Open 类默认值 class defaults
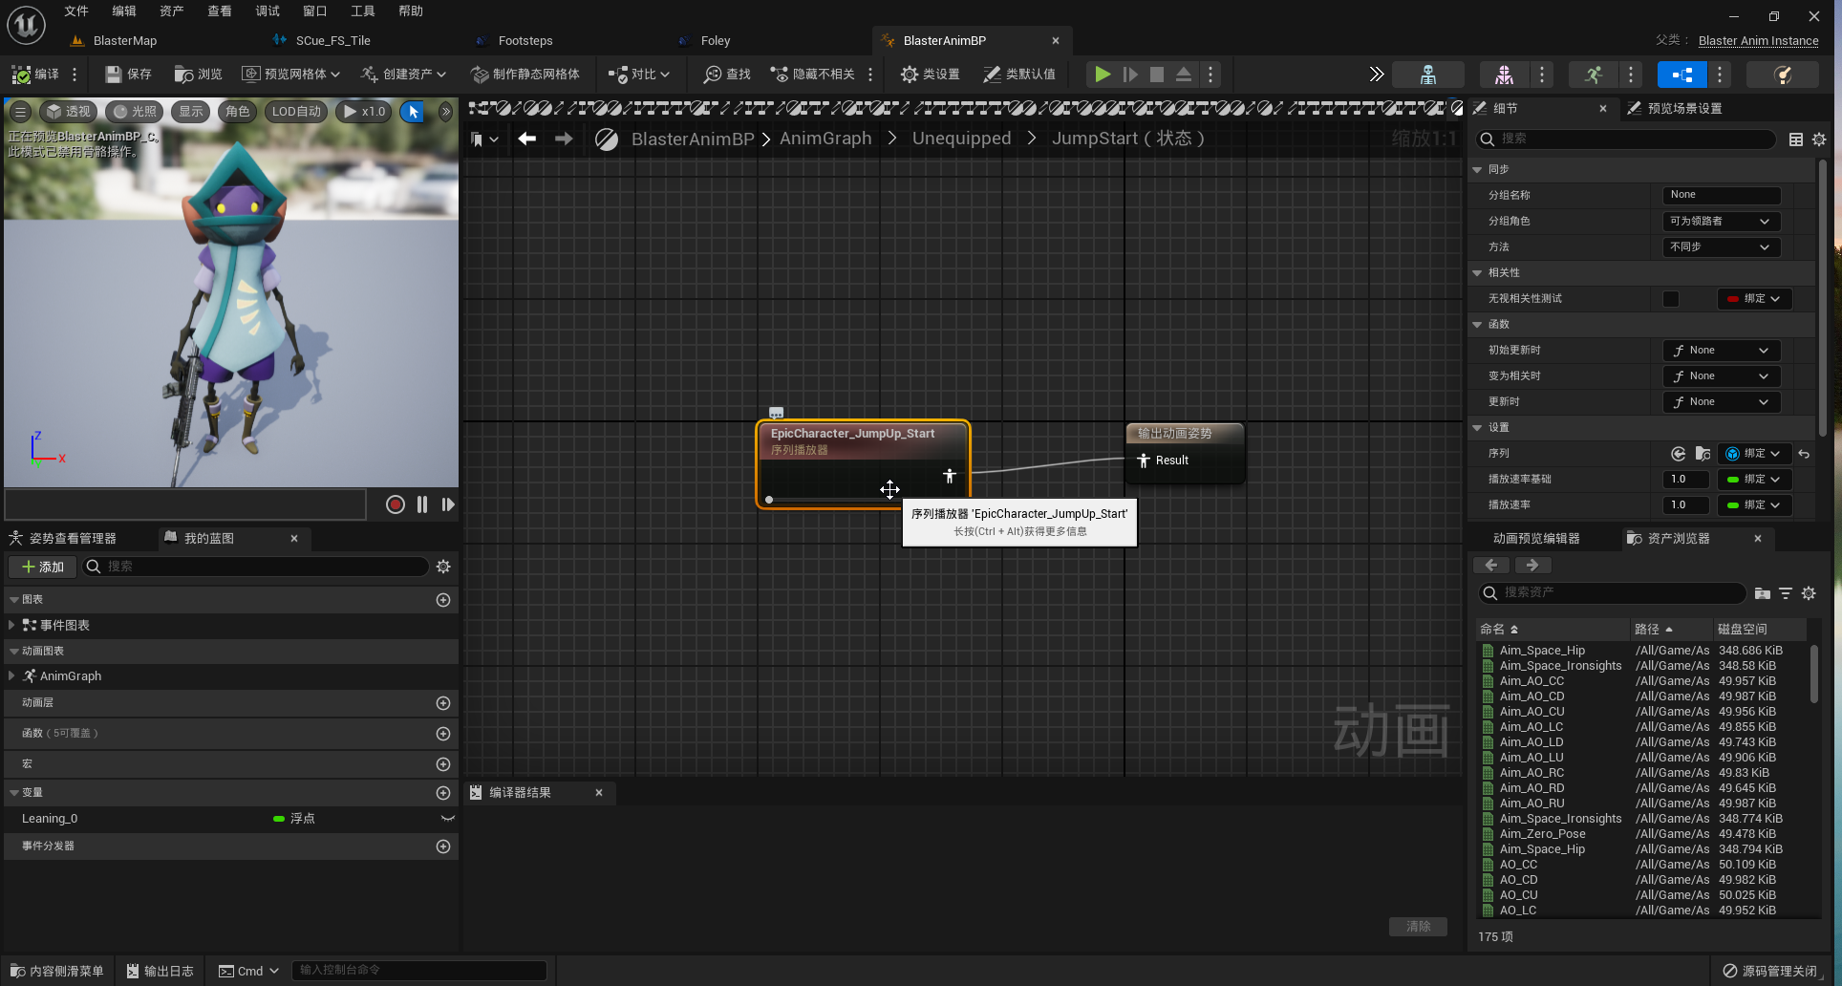This screenshot has height=986, width=1842. [x=1019, y=74]
